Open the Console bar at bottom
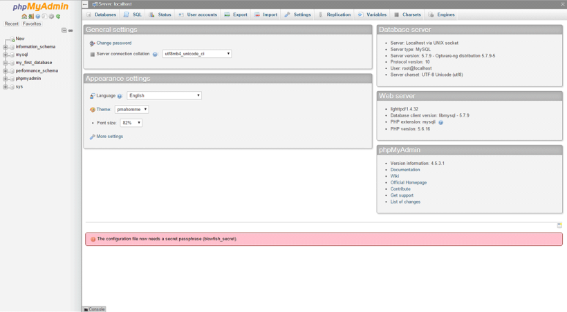The image size is (567, 312). pyautogui.click(x=94, y=309)
